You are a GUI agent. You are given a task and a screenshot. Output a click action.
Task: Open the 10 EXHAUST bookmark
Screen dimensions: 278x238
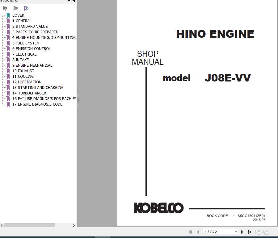(x=23, y=71)
